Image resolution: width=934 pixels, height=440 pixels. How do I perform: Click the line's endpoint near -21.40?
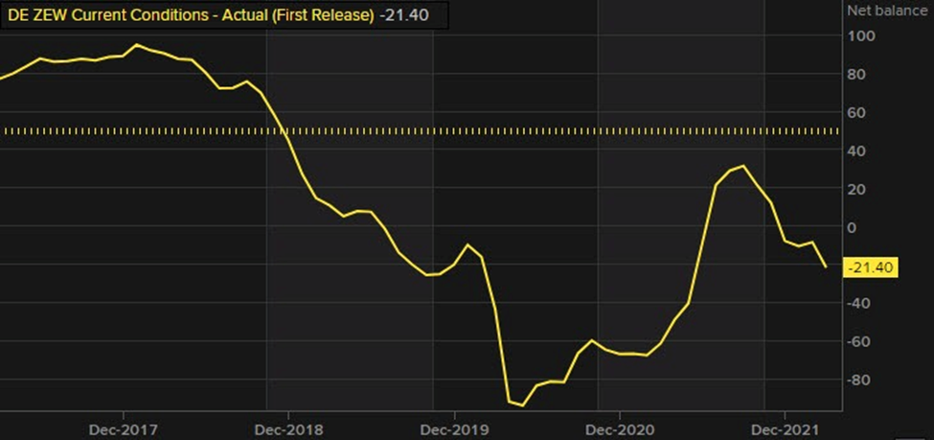pyautogui.click(x=826, y=266)
